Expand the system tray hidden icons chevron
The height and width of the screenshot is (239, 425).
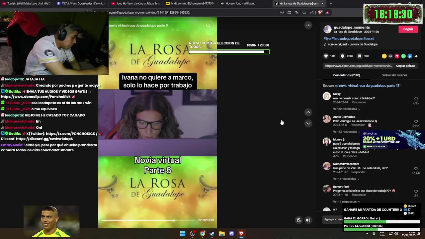367,234
